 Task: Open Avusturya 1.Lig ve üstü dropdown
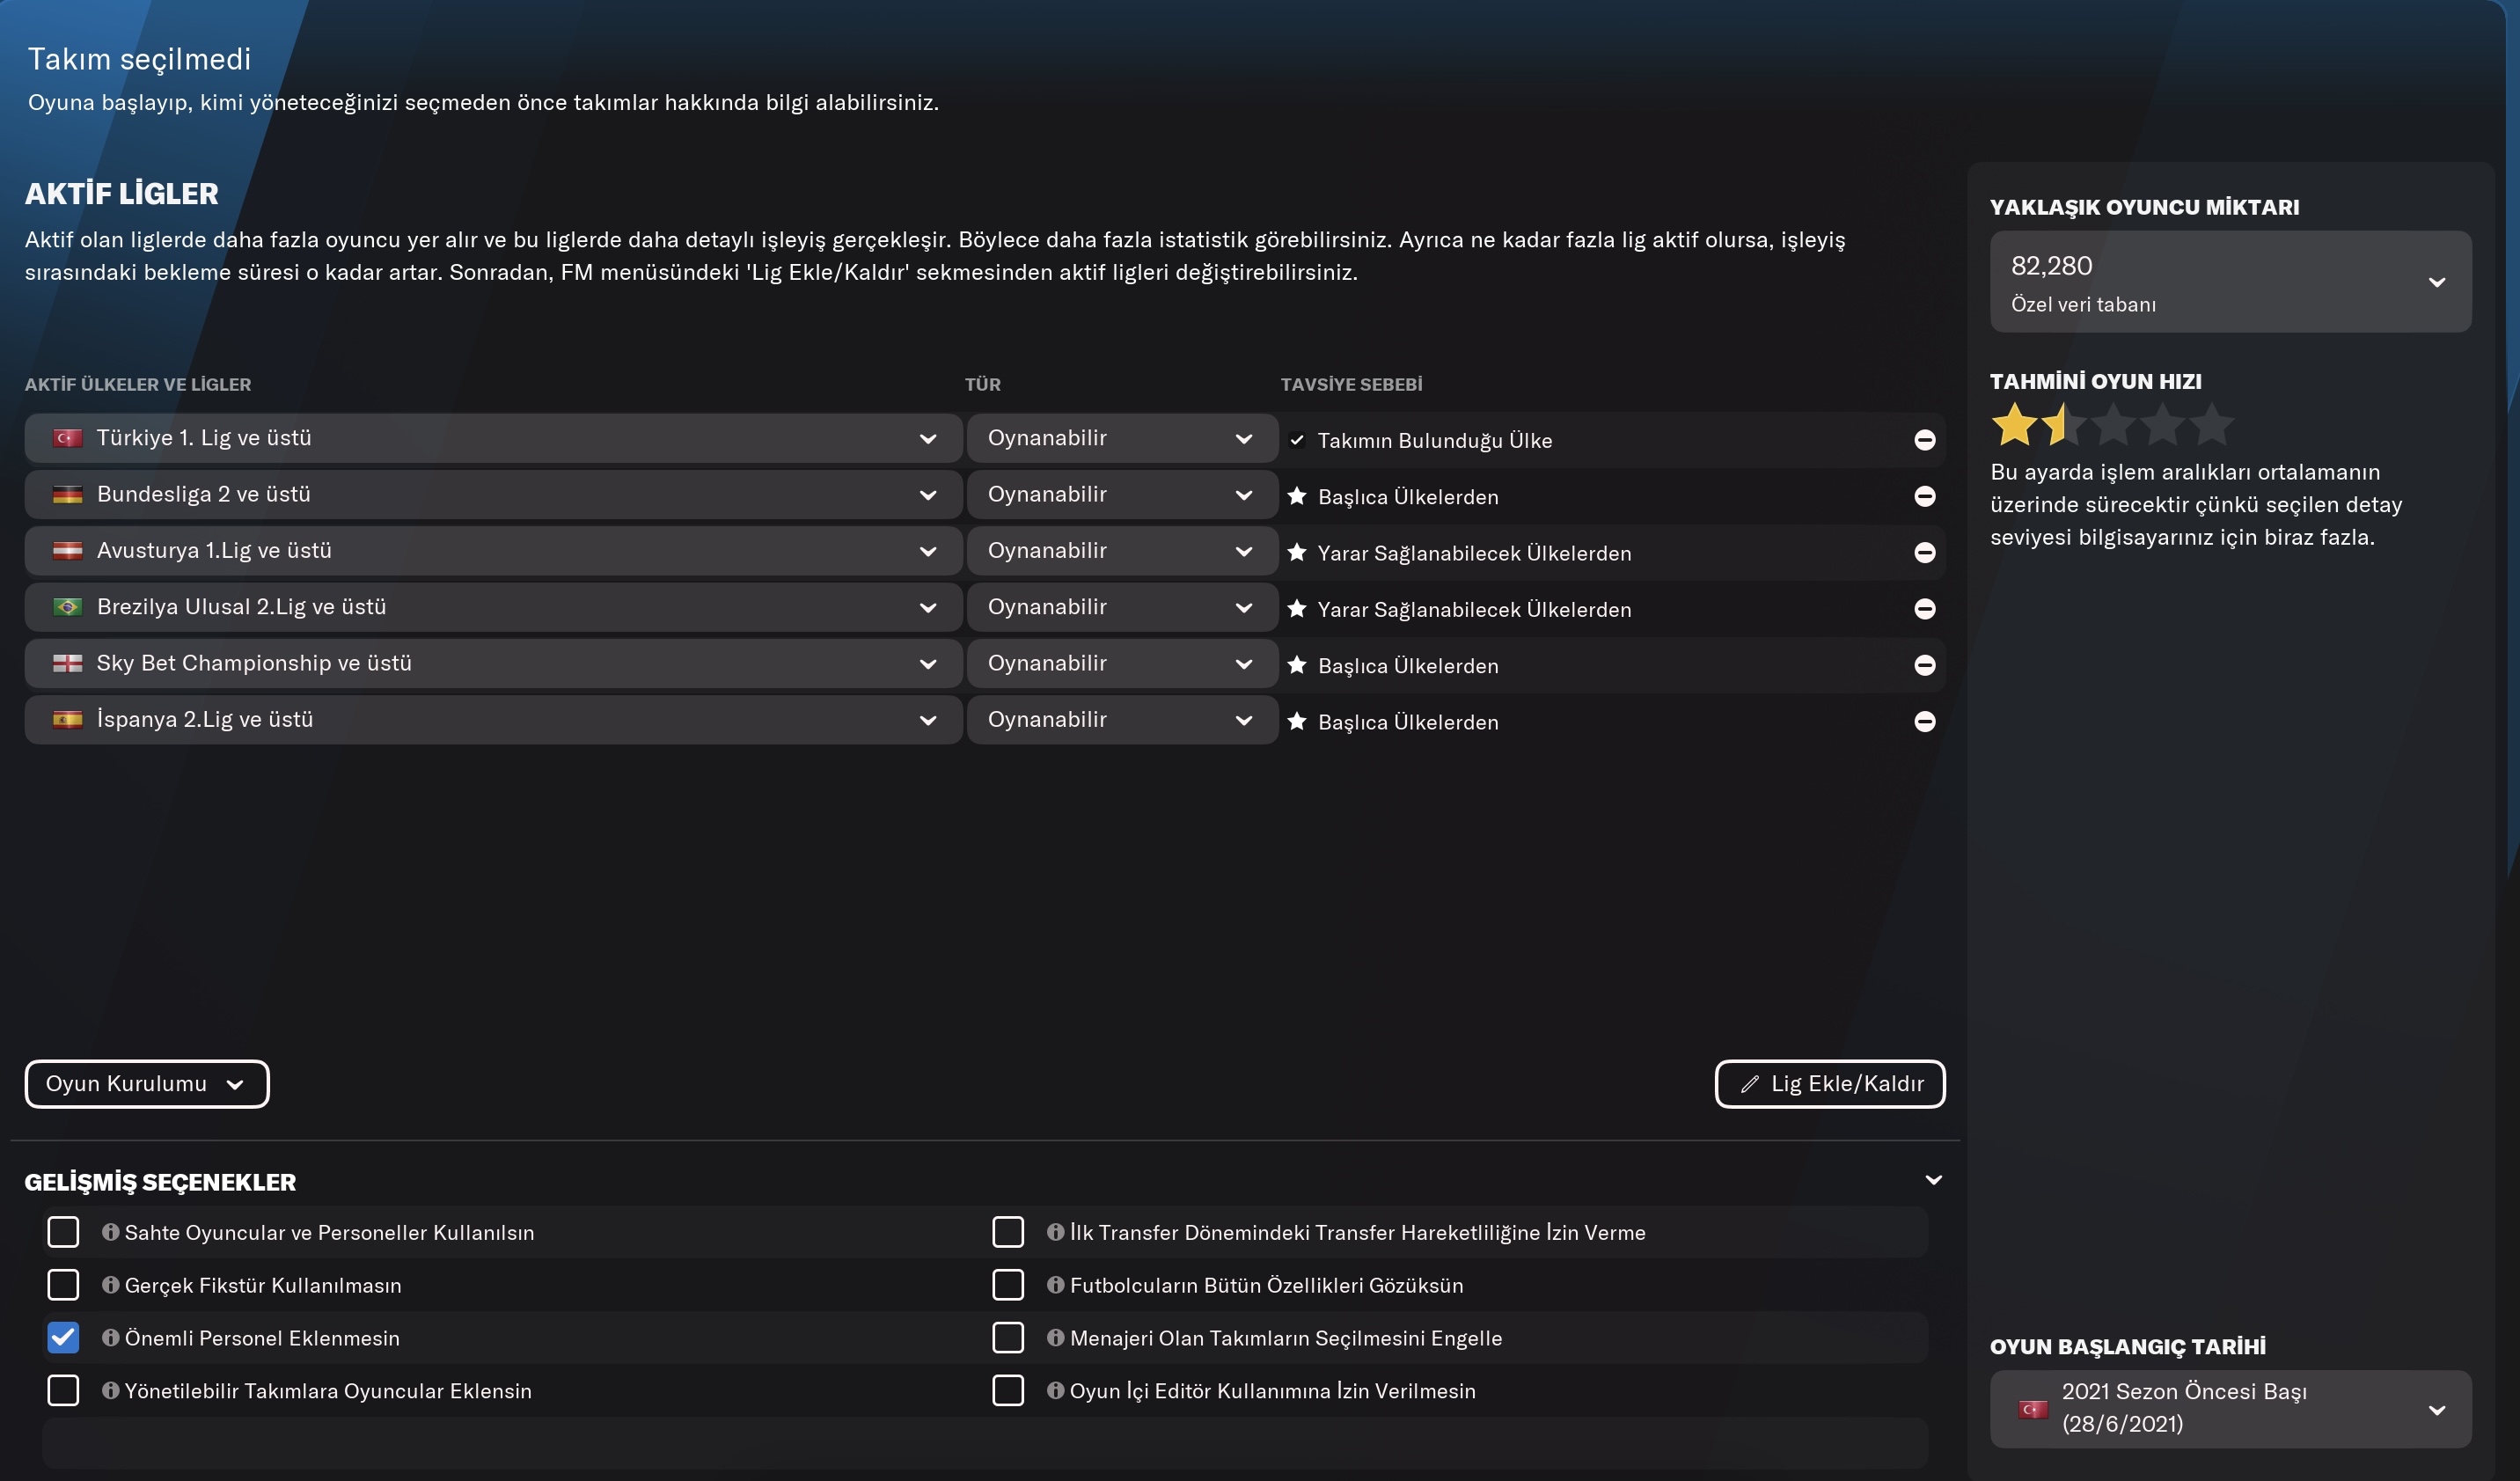coord(493,551)
